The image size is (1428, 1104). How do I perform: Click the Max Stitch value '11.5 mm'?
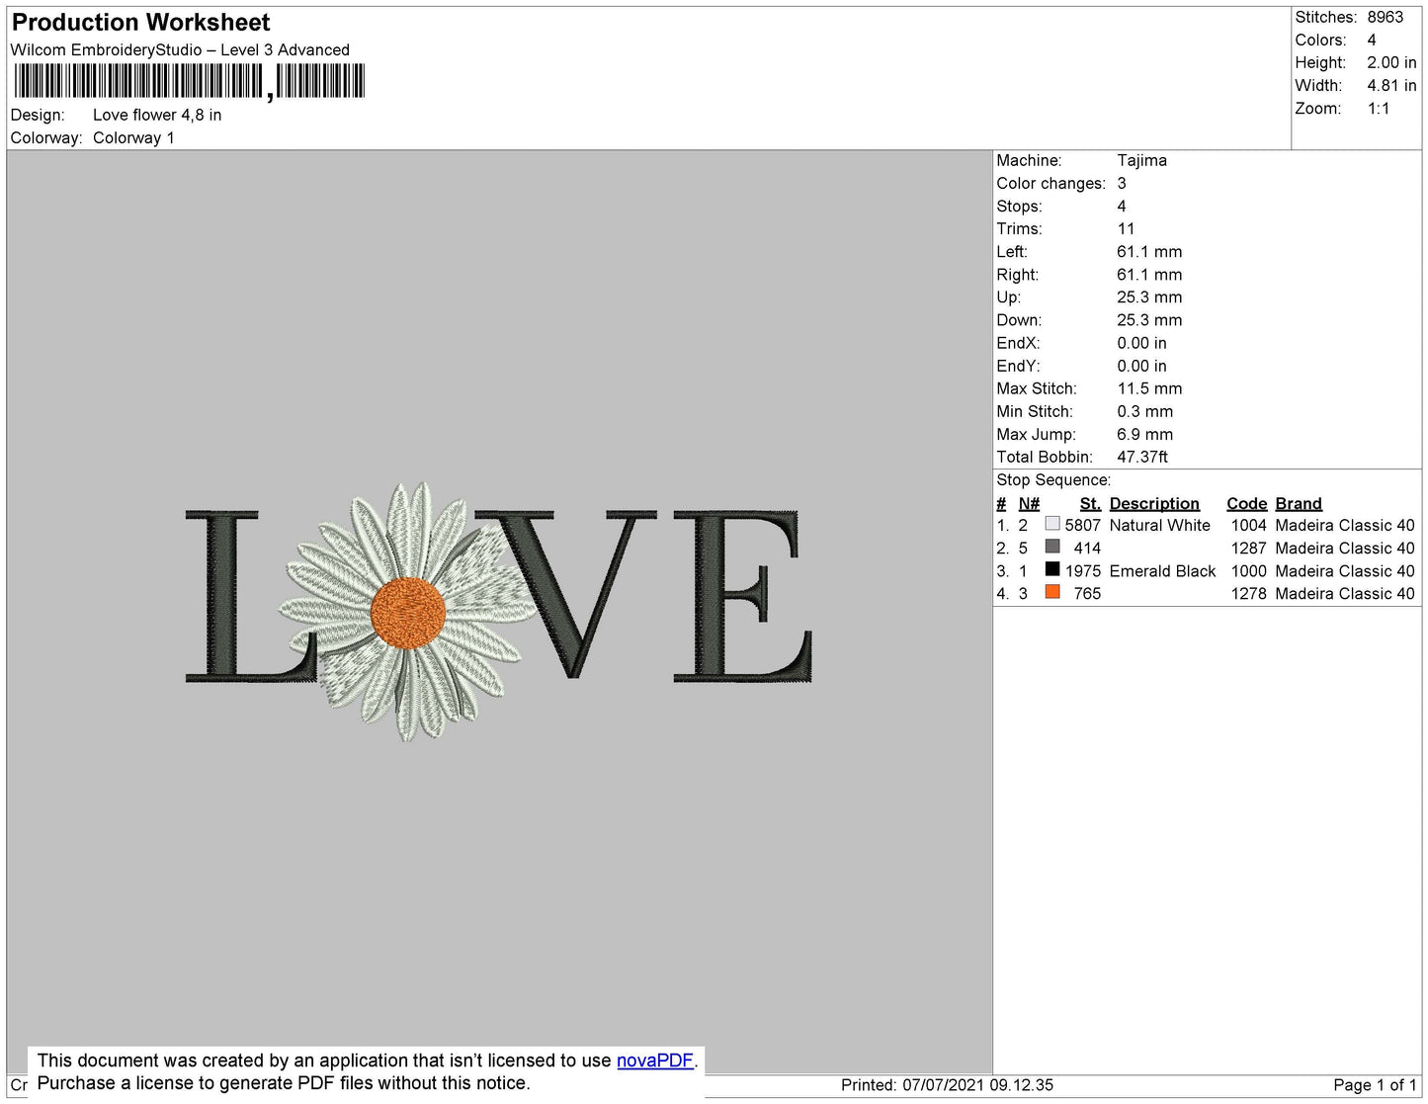tap(1149, 388)
